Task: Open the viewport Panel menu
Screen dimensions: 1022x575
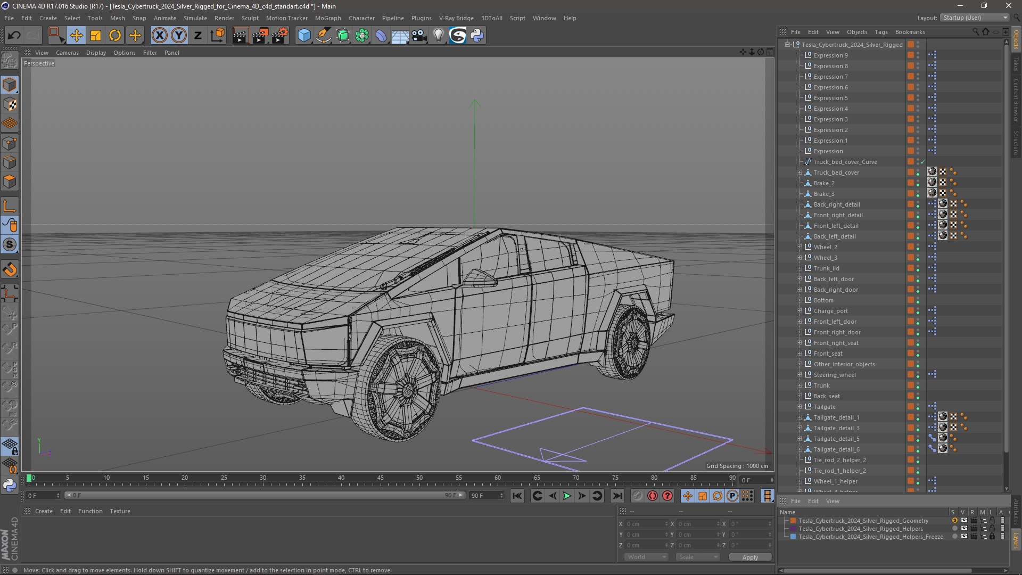Action: 171,53
